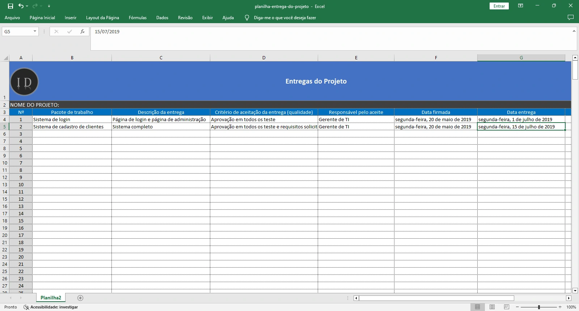Screen dimensions: 579x311
Task: Click 'segunda-feira, 15 de julho de 2019' cell
Action: [x=521, y=127]
